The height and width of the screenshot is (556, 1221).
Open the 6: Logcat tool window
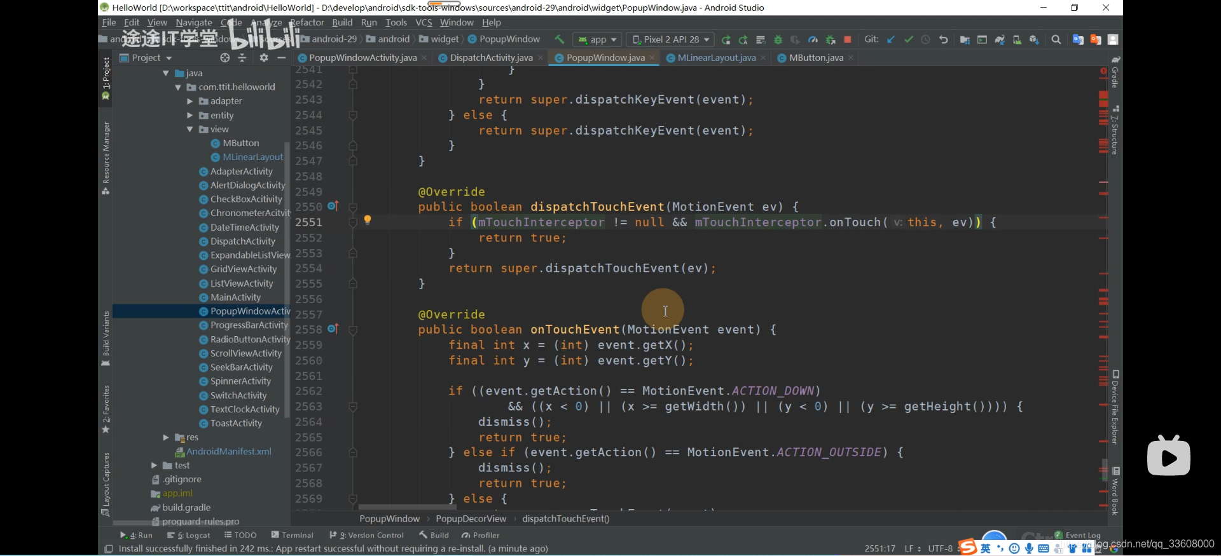[x=189, y=535]
